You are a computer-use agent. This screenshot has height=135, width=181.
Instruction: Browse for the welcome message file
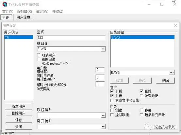coord(103,115)
